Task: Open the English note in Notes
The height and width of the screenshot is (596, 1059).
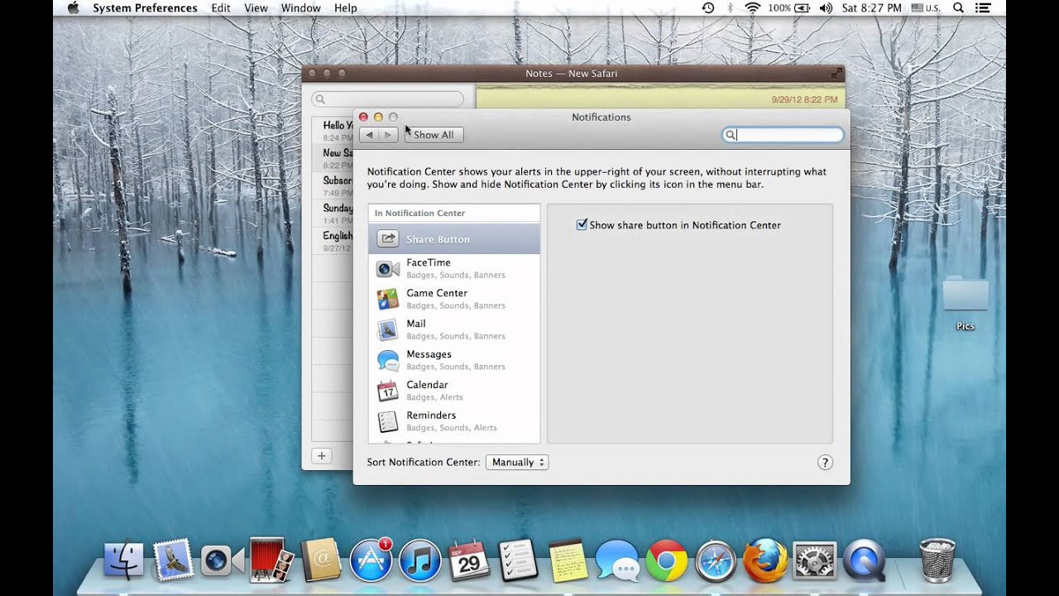Action: tap(333, 241)
